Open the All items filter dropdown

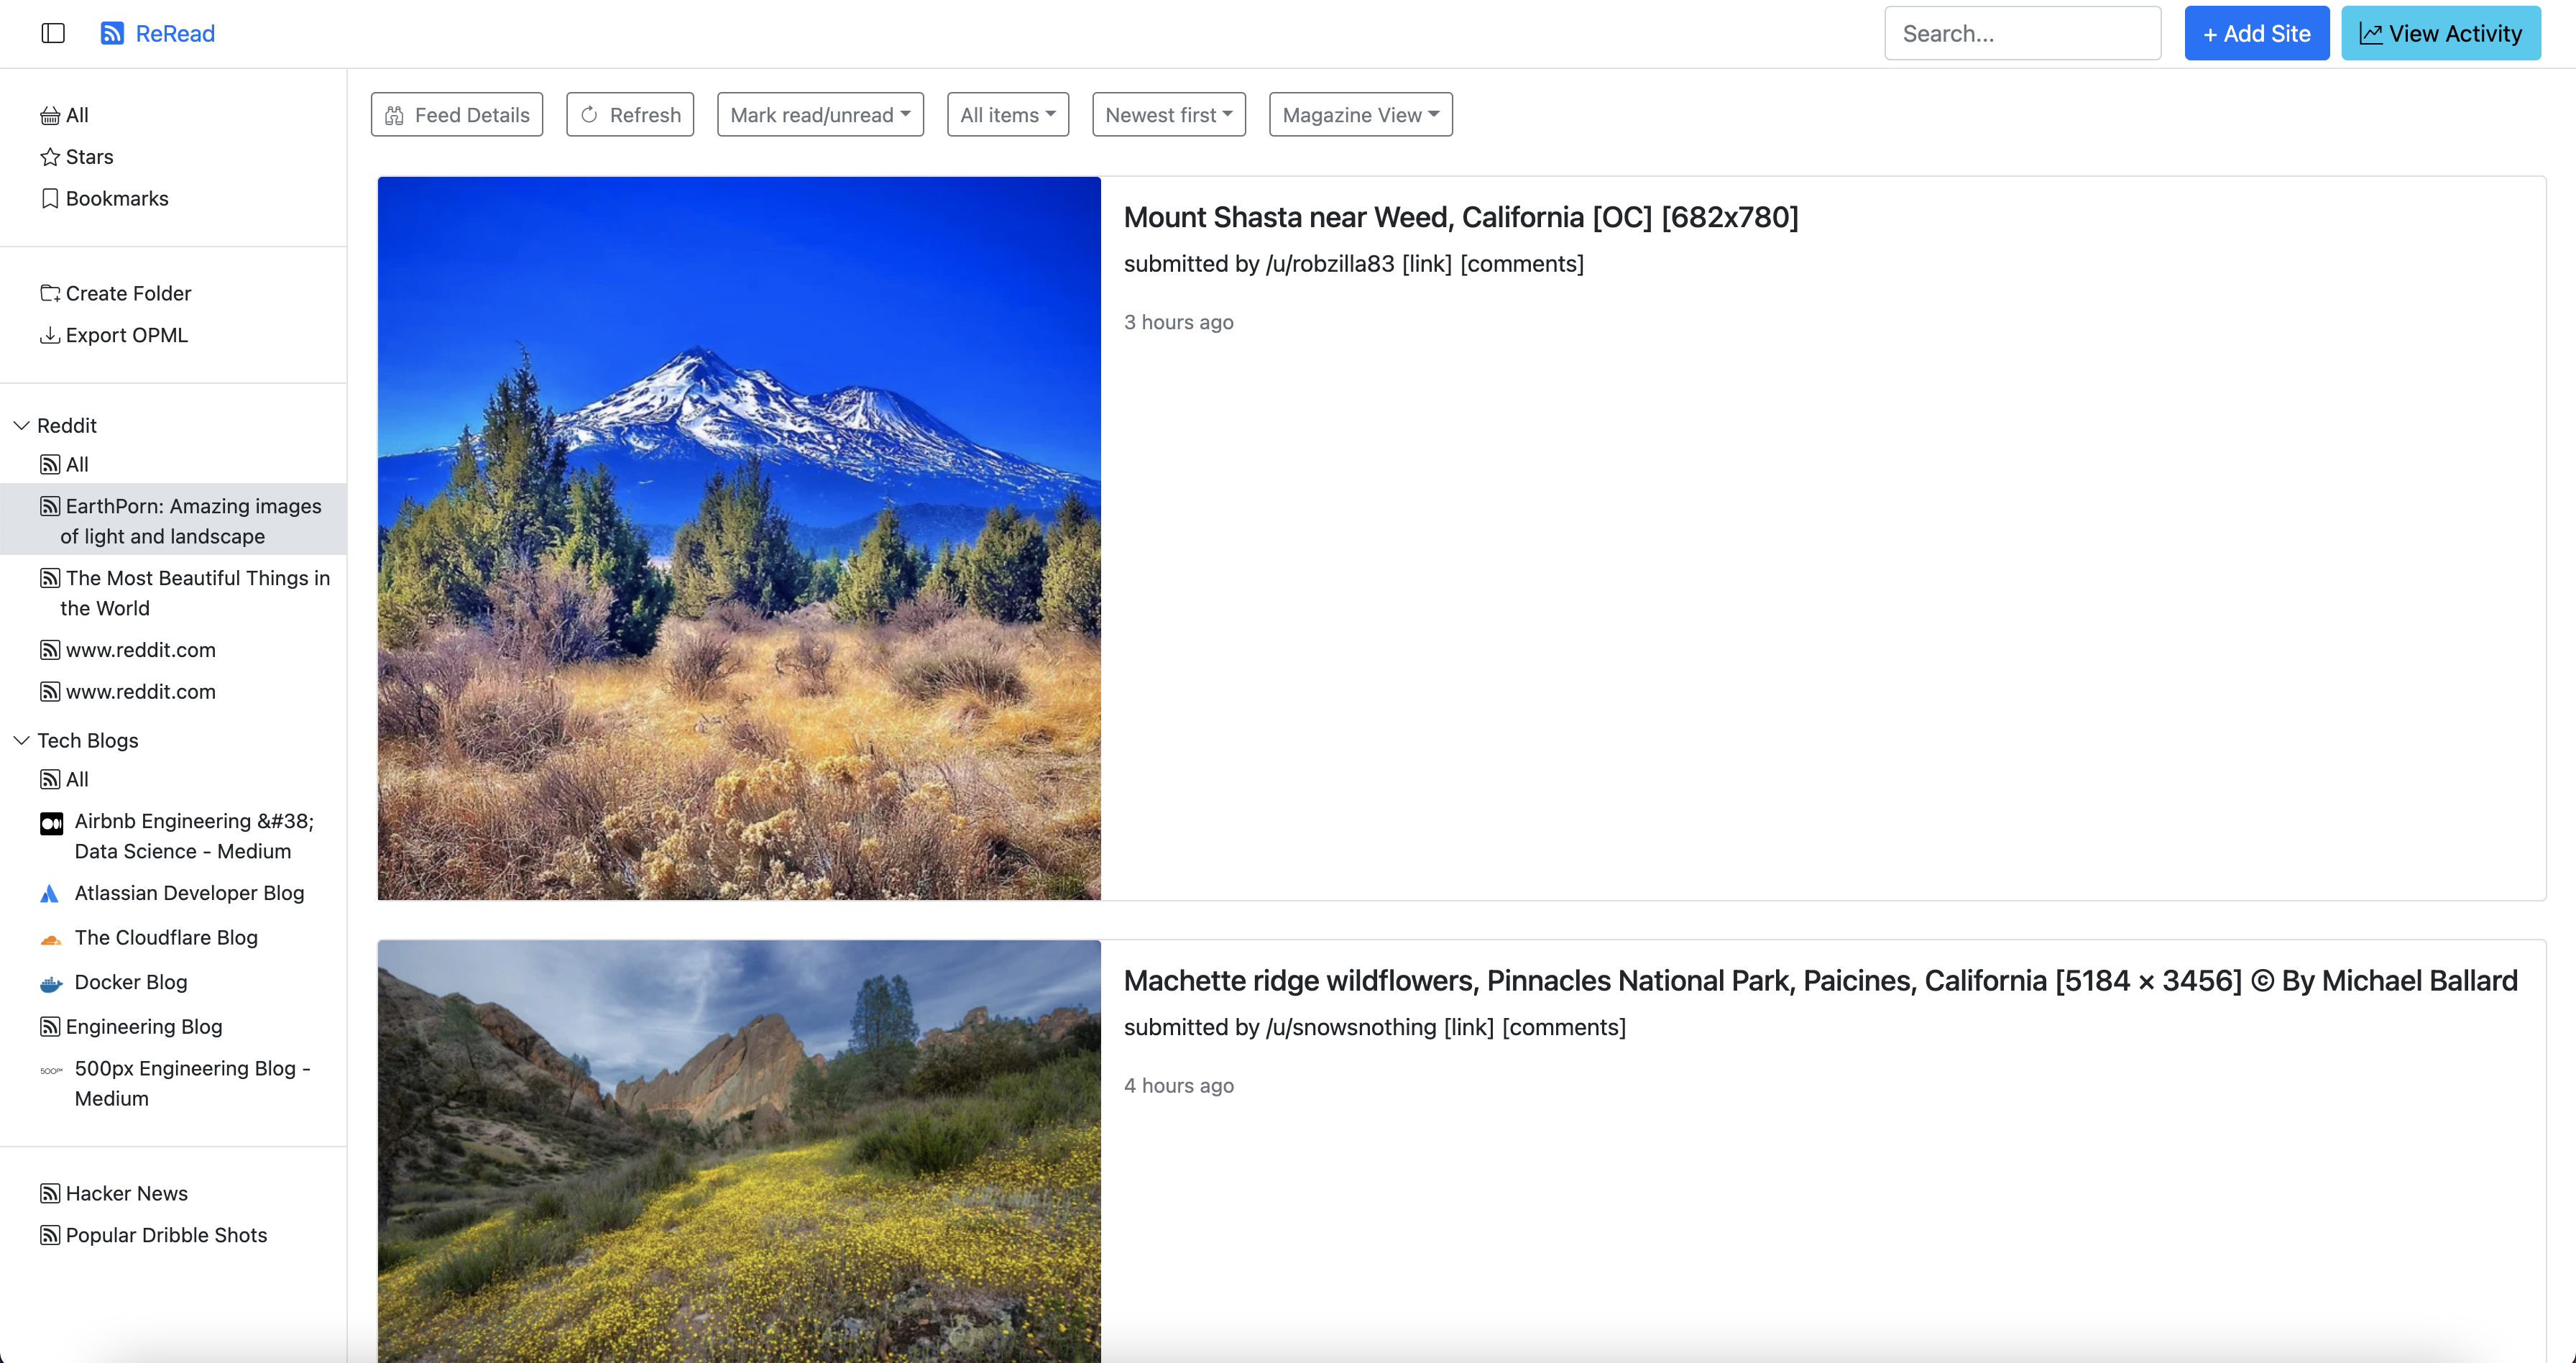click(1007, 115)
